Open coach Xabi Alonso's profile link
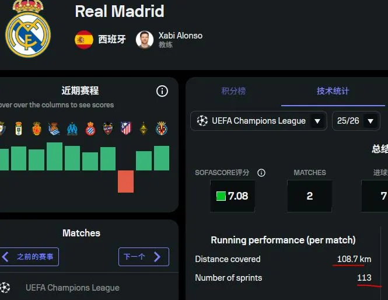 (180, 36)
